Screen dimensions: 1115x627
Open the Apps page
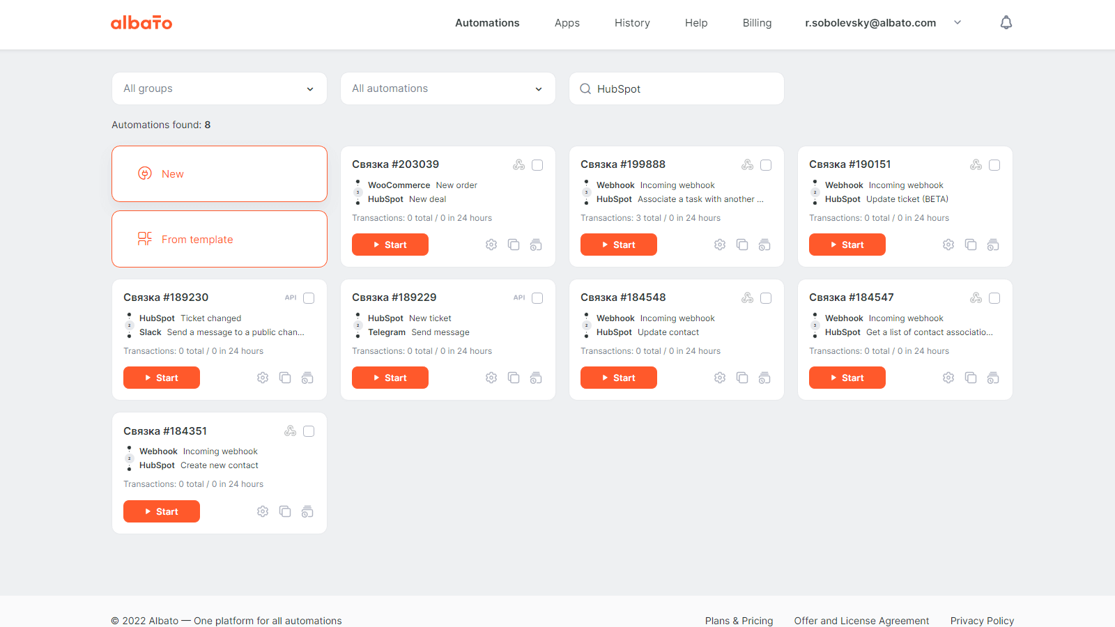coord(567,22)
